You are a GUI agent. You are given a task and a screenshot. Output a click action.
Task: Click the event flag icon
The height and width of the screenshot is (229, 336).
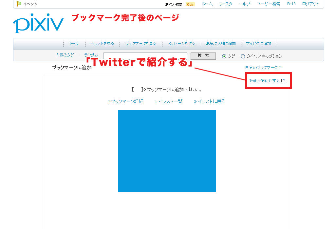click(19, 4)
